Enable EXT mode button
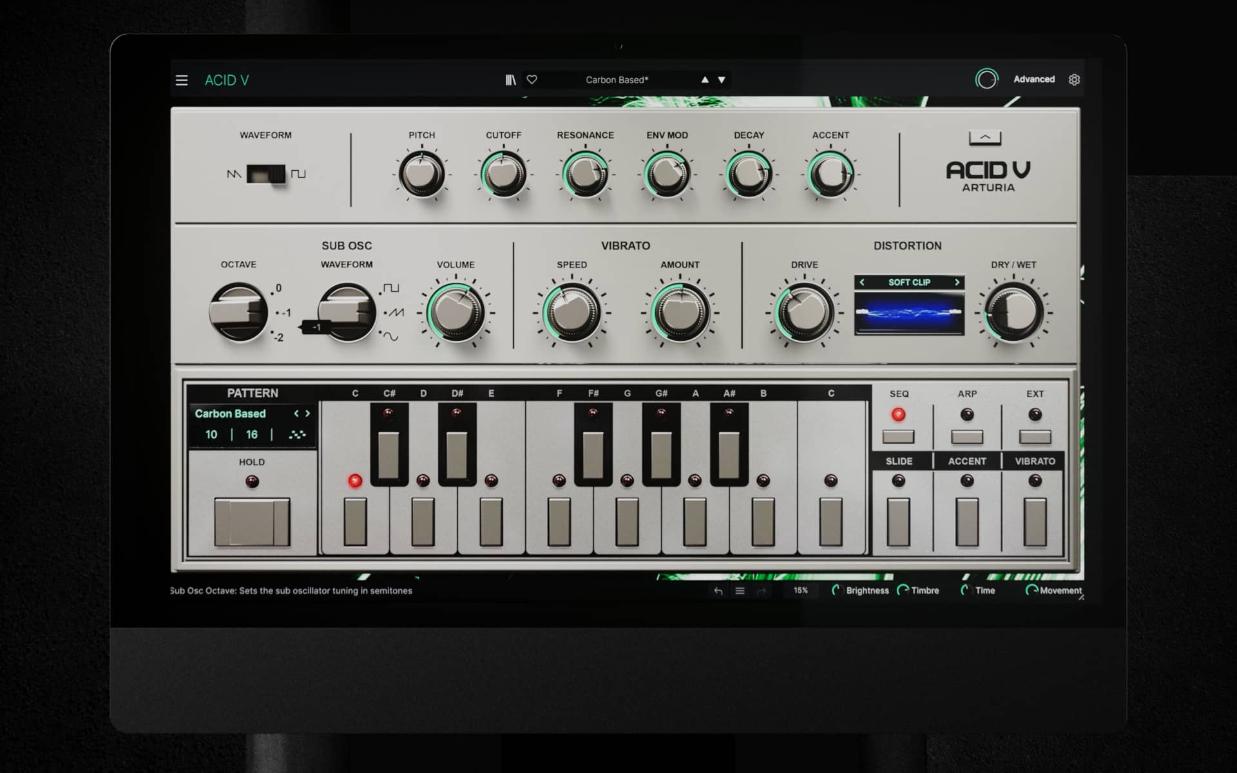 [x=1035, y=436]
